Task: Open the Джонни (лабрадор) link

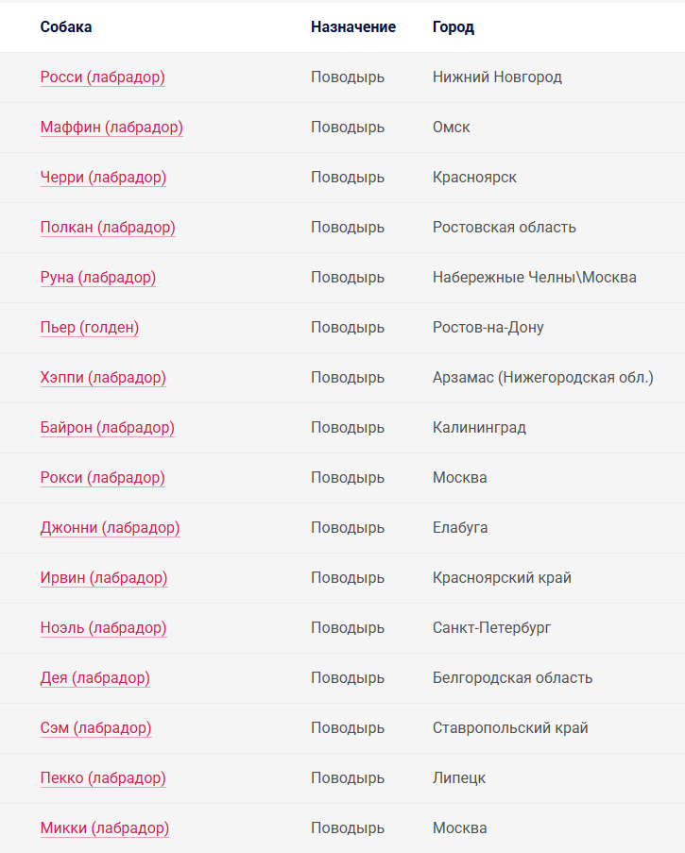Action: pyautogui.click(x=110, y=528)
